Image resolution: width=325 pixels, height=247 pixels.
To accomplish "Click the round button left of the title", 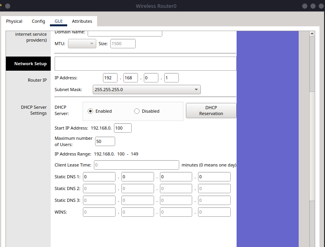I will [8, 6].
